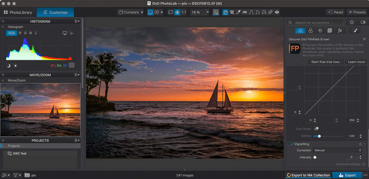Click Start free trial now
Viewport: 369px width, 179px height.
tap(326, 62)
